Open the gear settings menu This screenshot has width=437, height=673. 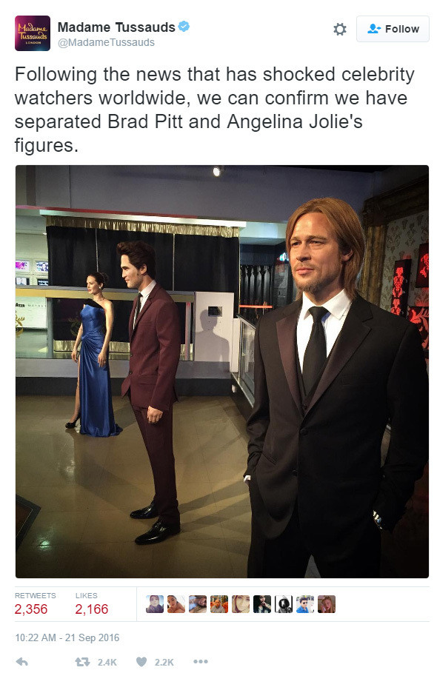(339, 29)
